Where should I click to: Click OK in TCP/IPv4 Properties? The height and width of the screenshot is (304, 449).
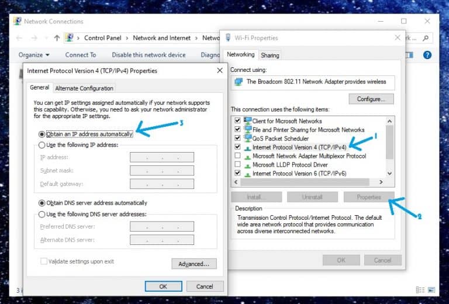click(x=163, y=286)
